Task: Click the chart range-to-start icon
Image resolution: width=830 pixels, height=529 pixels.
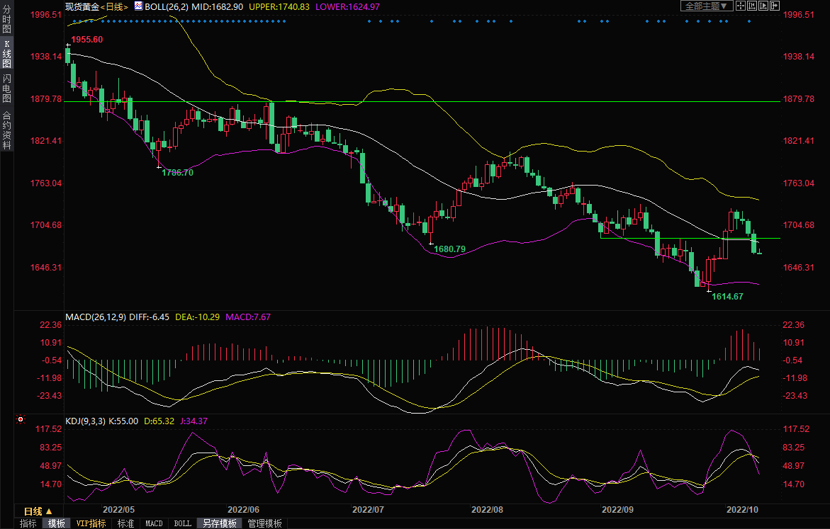Action: coord(752,6)
